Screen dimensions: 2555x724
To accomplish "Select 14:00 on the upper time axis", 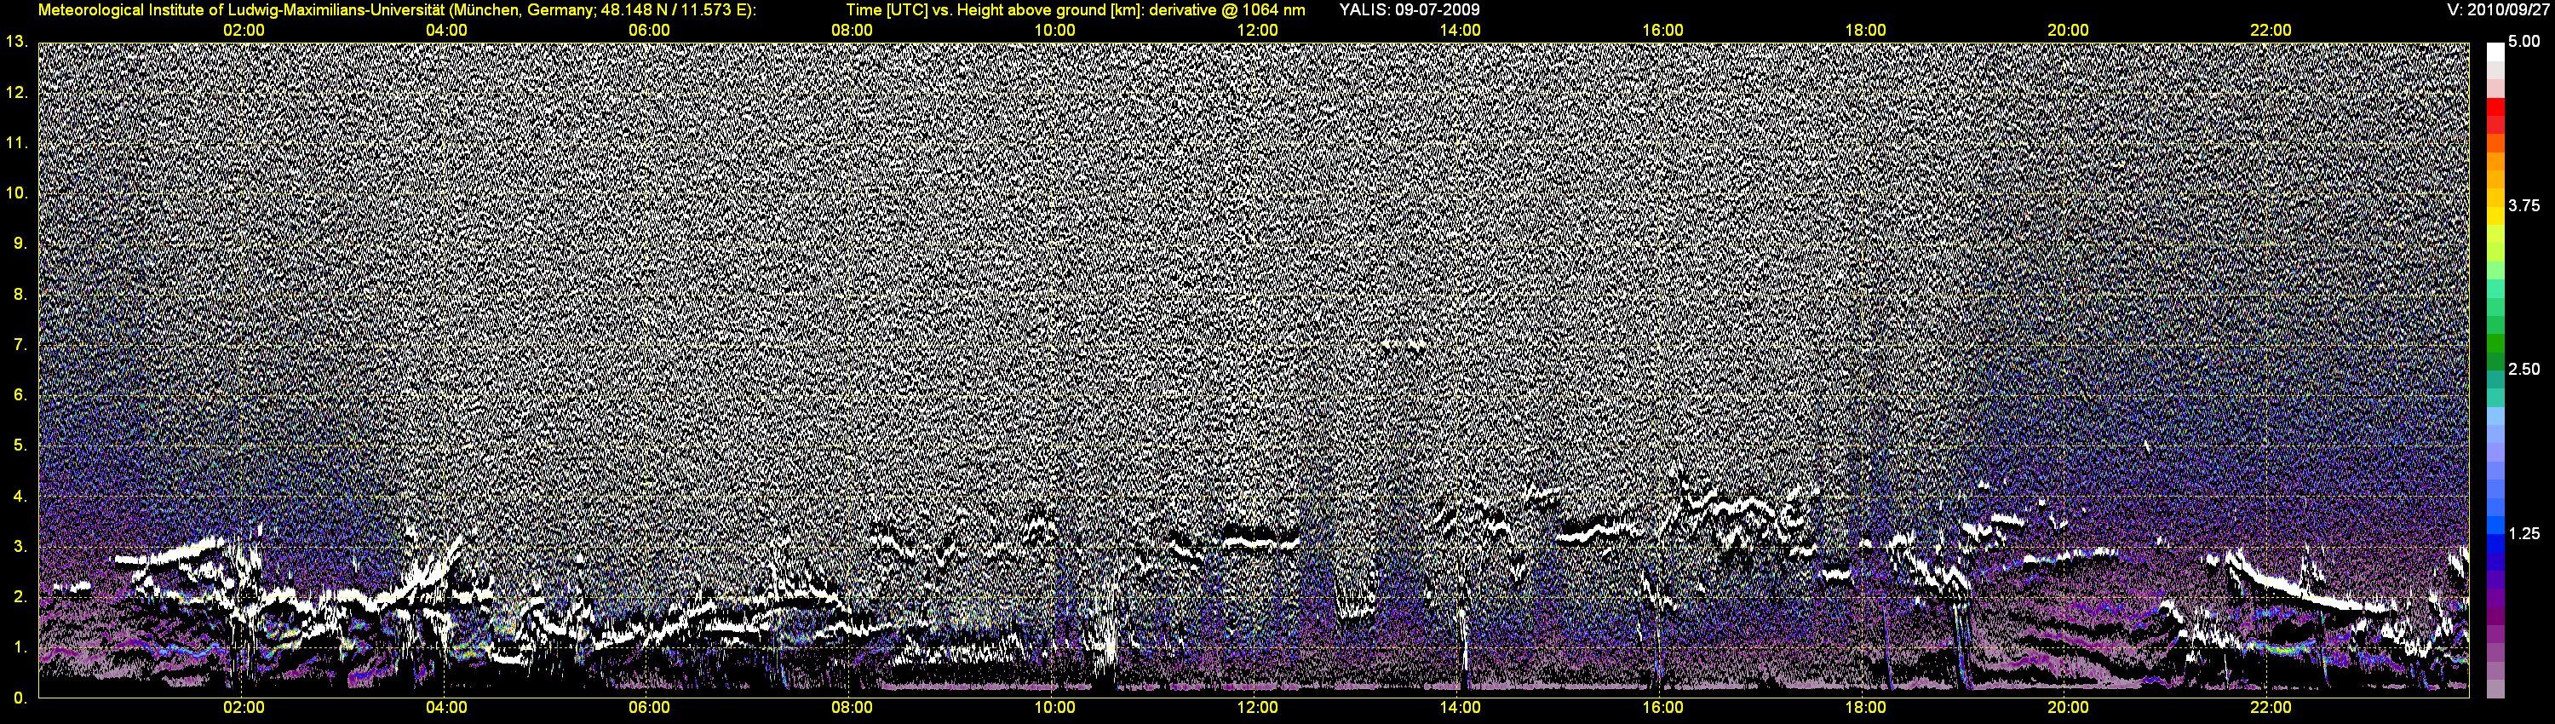I will [x=1460, y=30].
